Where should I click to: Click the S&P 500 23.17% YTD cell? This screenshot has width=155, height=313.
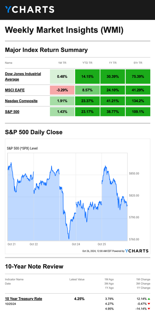point(87,112)
